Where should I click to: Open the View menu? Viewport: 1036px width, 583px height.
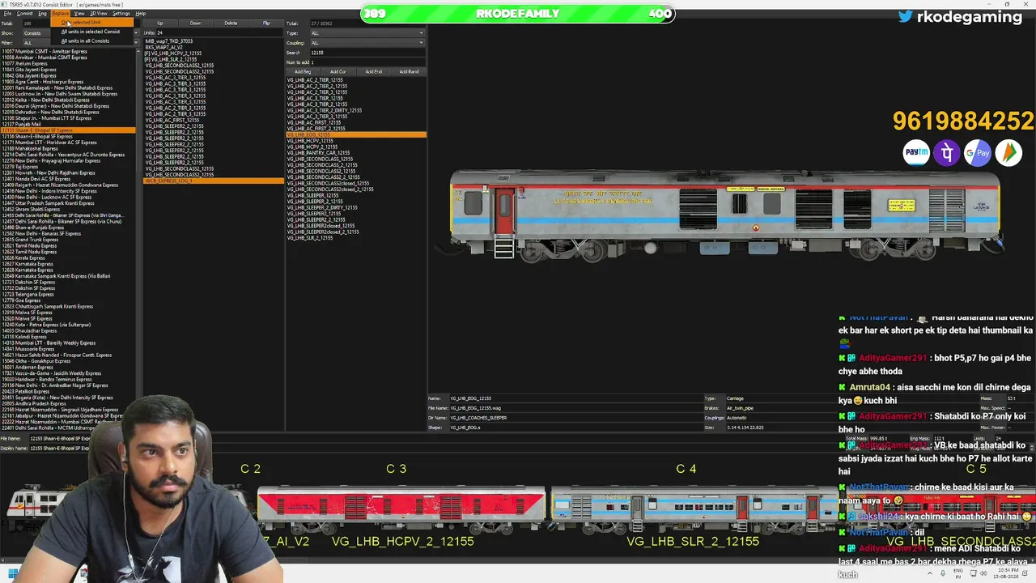[x=79, y=14]
